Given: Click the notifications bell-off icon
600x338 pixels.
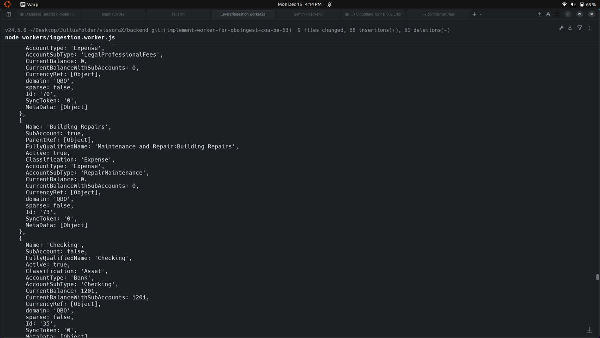Looking at the screenshot, I should [329, 4].
